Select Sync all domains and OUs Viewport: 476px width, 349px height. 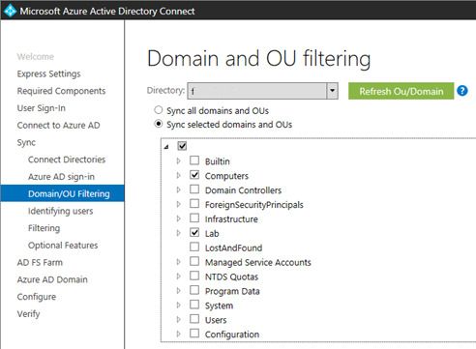158,110
